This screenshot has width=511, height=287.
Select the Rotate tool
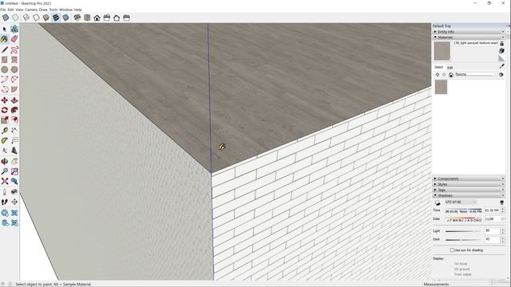click(x=5, y=110)
